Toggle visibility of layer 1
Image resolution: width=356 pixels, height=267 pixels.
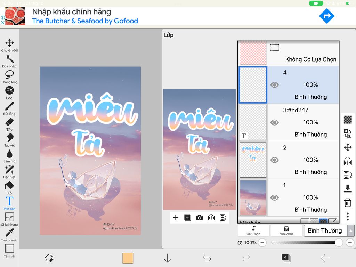click(x=275, y=198)
